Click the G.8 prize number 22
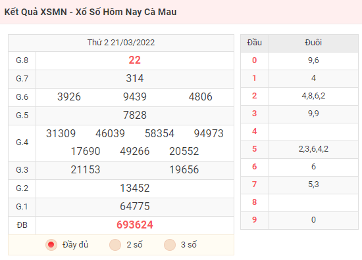 pyautogui.click(x=134, y=60)
